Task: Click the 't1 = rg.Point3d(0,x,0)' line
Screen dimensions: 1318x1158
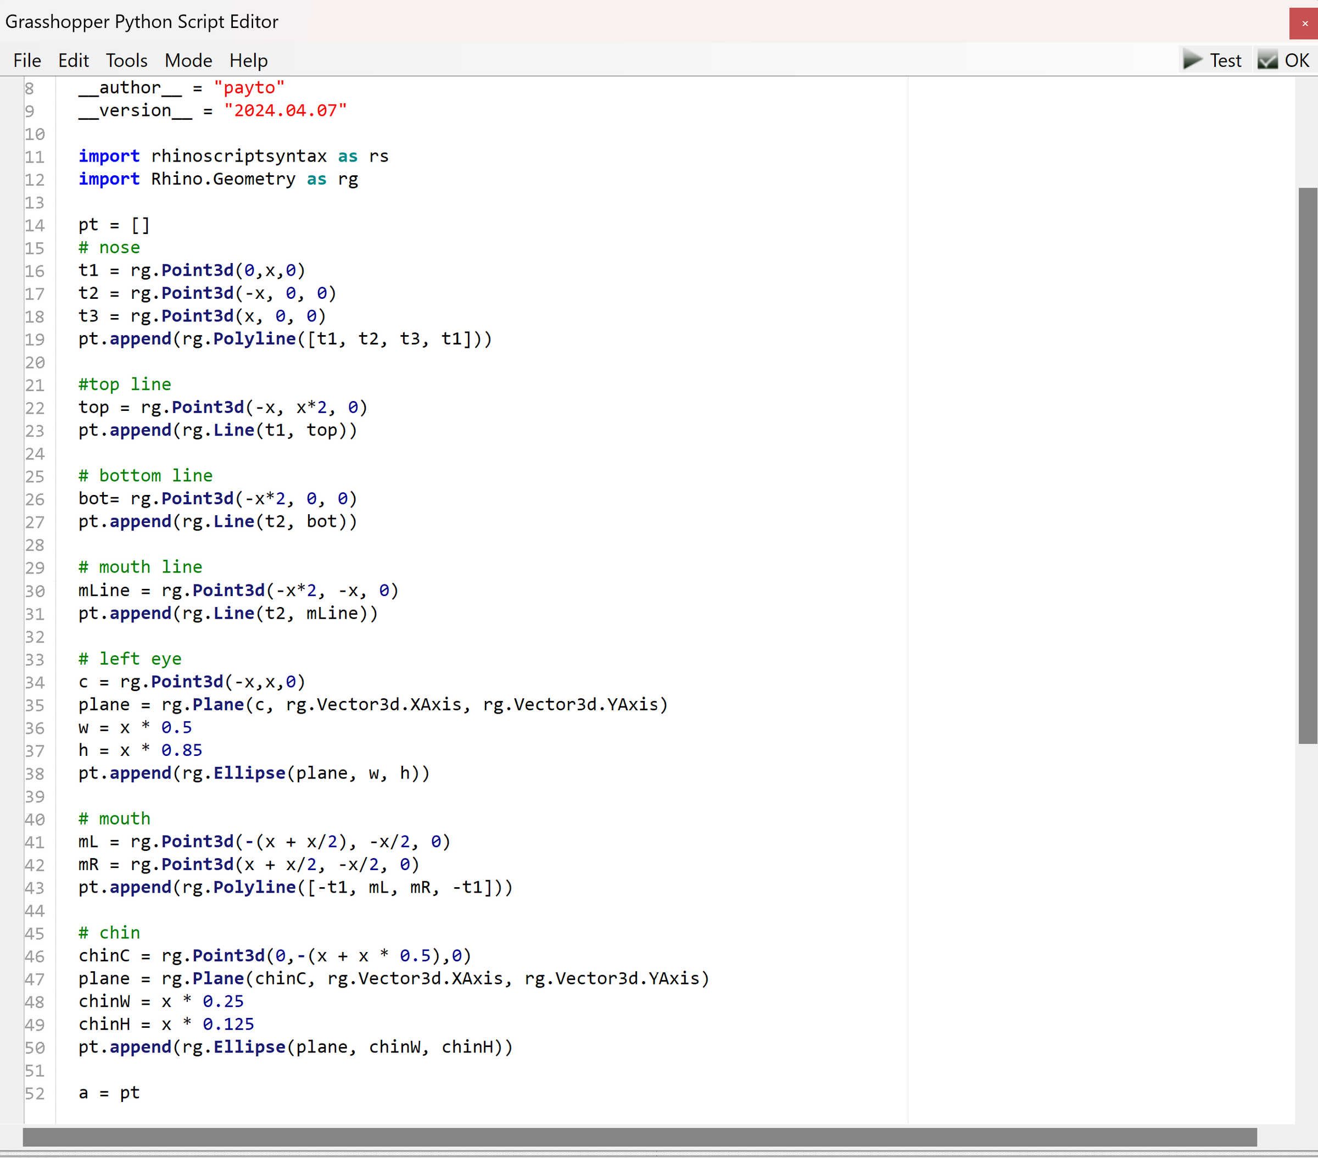Action: click(x=192, y=270)
